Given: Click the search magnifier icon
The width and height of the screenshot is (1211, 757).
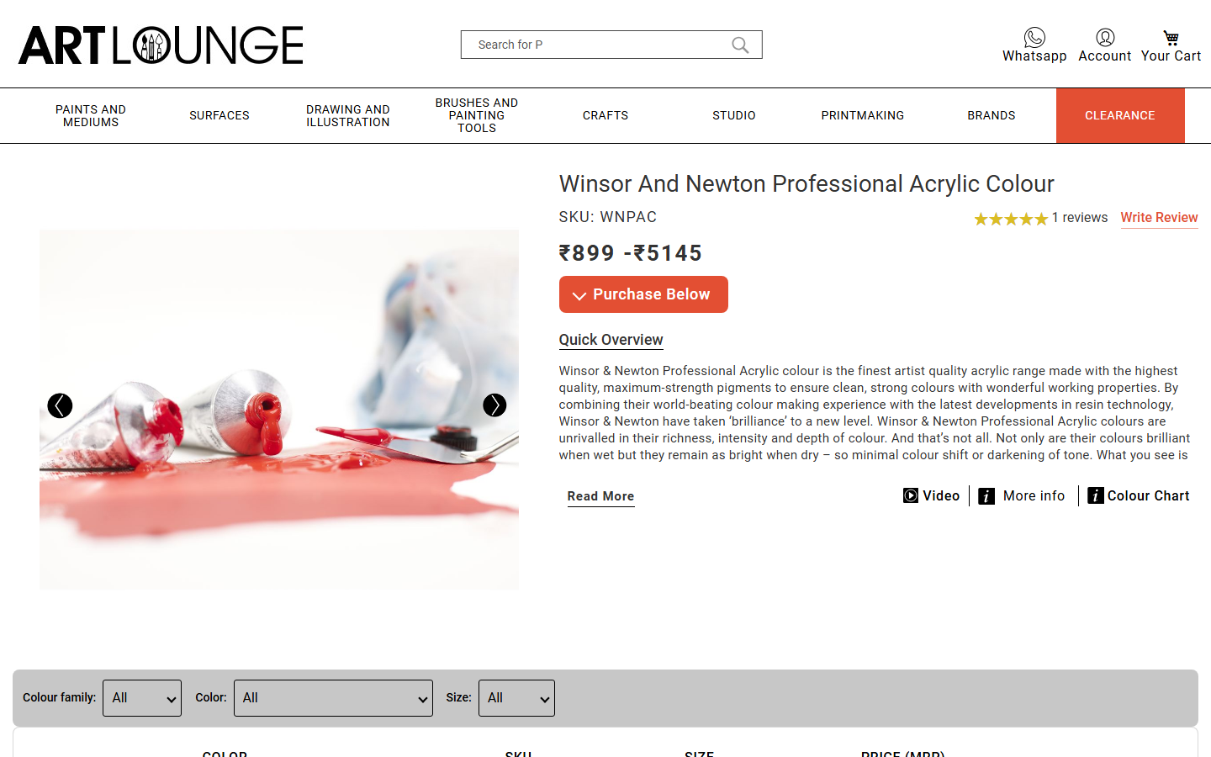Looking at the screenshot, I should click(740, 45).
